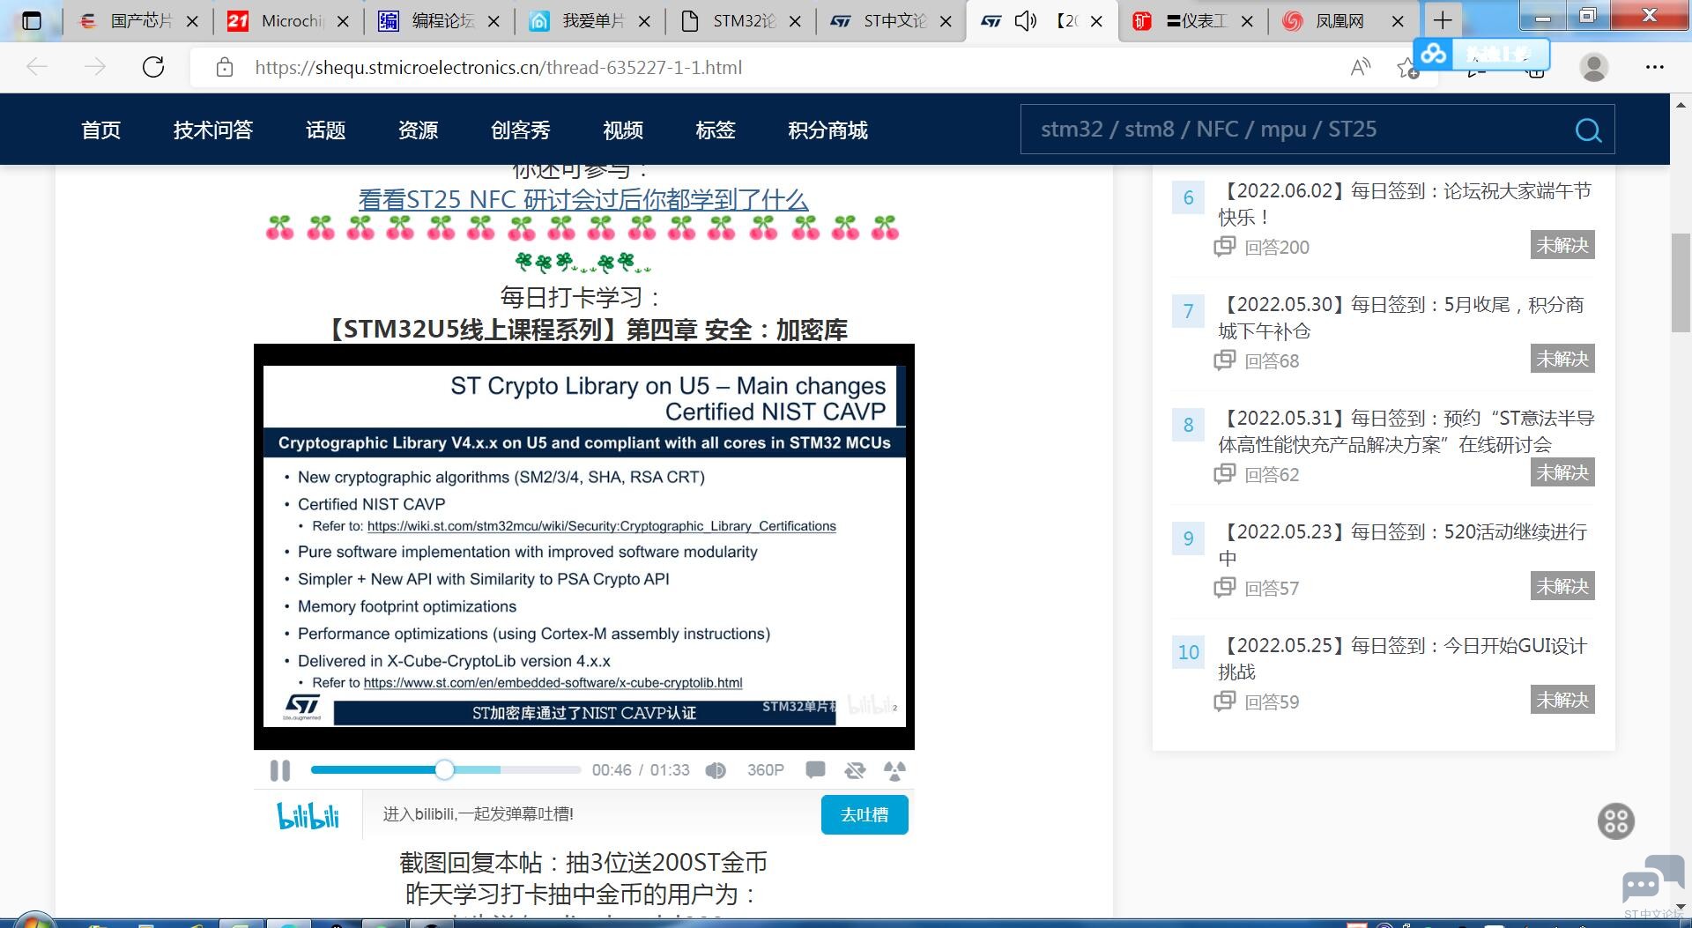Open the 积分商城 nav menu
The width and height of the screenshot is (1692, 928).
(827, 130)
